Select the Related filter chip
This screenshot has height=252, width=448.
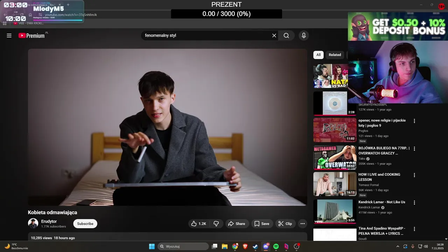335,55
